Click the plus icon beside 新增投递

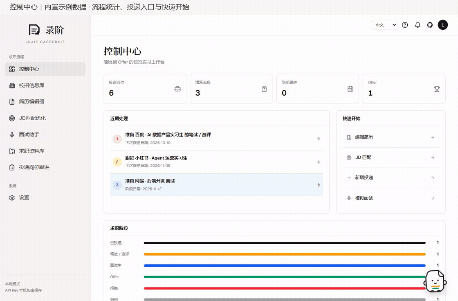[x=349, y=177]
